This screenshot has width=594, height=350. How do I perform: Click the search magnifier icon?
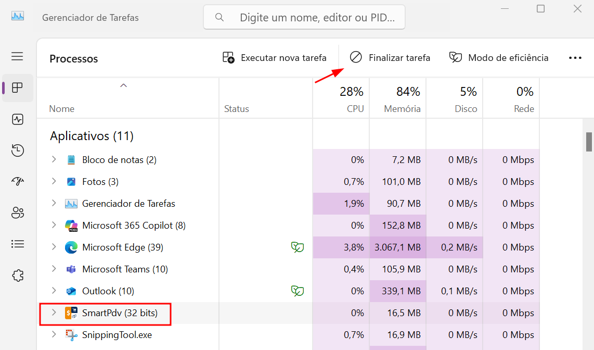click(219, 17)
